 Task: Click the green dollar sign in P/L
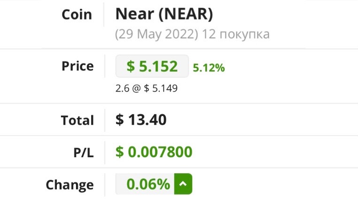click(120, 152)
